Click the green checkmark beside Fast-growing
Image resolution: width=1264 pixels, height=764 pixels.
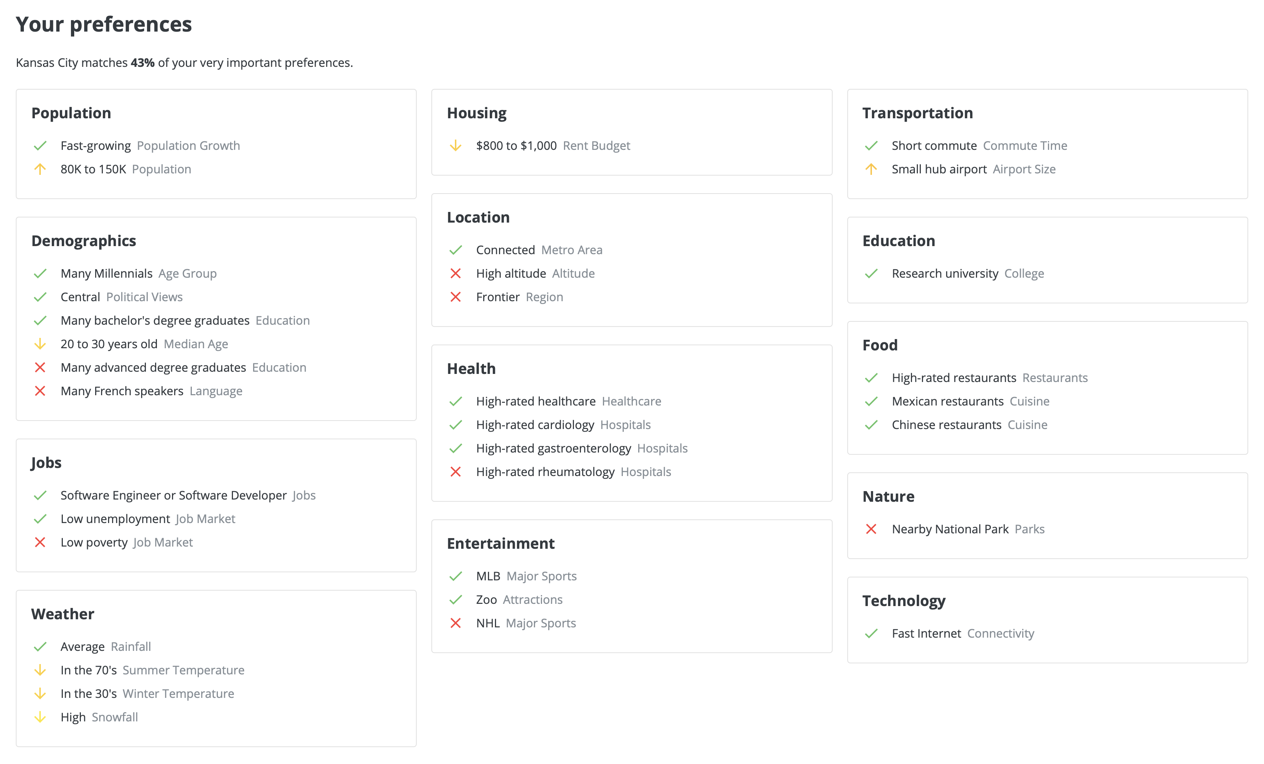click(x=40, y=146)
